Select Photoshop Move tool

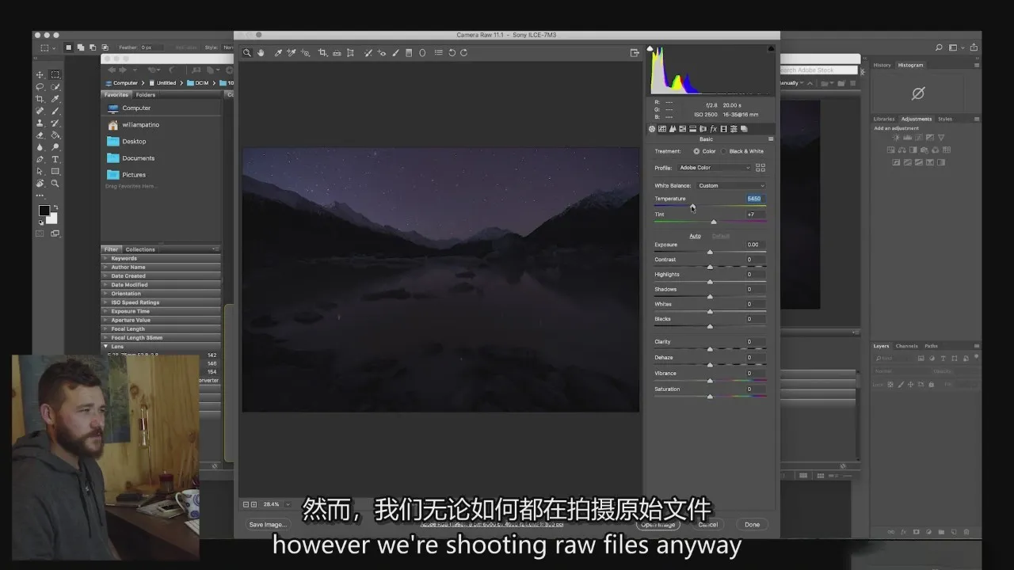click(40, 74)
